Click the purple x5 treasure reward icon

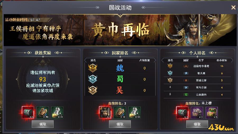coord(212,112)
